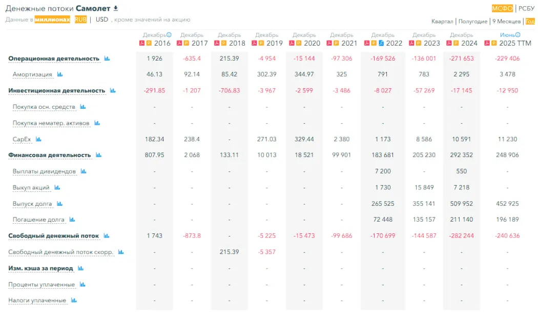The image size is (538, 315).
Task: Show chart icon next to Амортизация
Action: (x=60, y=74)
